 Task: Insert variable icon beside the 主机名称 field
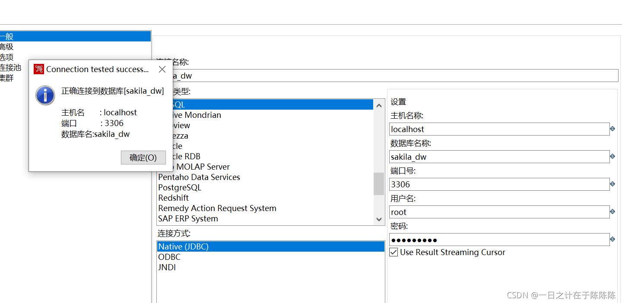point(612,129)
